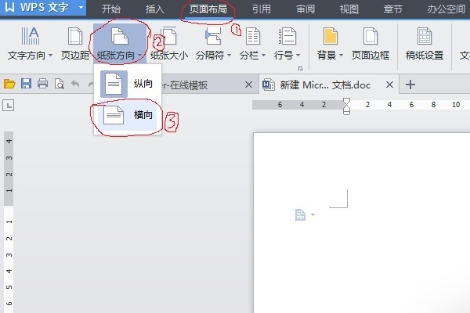The height and width of the screenshot is (313, 470).
Task: Expand the 分隔符 dropdown arrow
Action: [x=229, y=55]
